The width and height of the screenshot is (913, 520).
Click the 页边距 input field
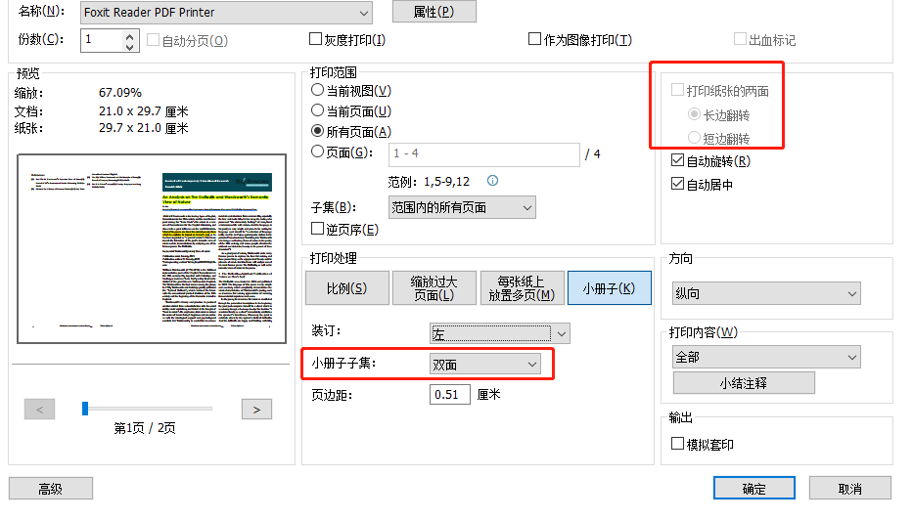coord(449,395)
